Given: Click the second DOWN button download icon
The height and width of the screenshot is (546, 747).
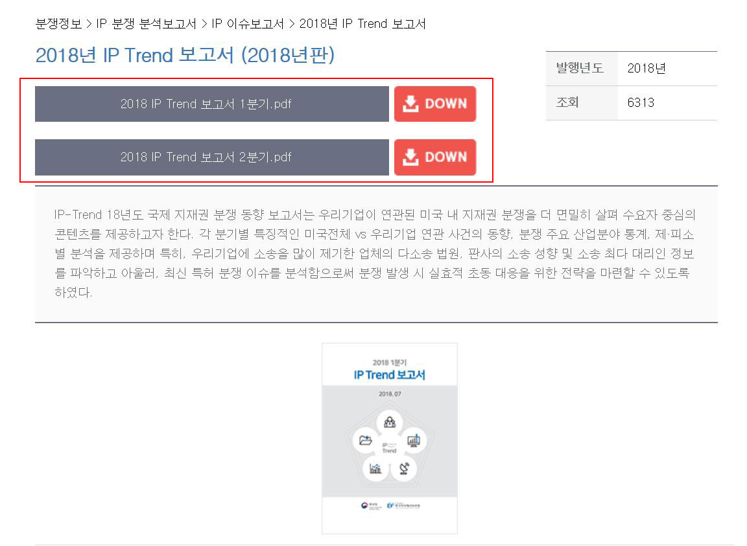Looking at the screenshot, I should [x=410, y=157].
